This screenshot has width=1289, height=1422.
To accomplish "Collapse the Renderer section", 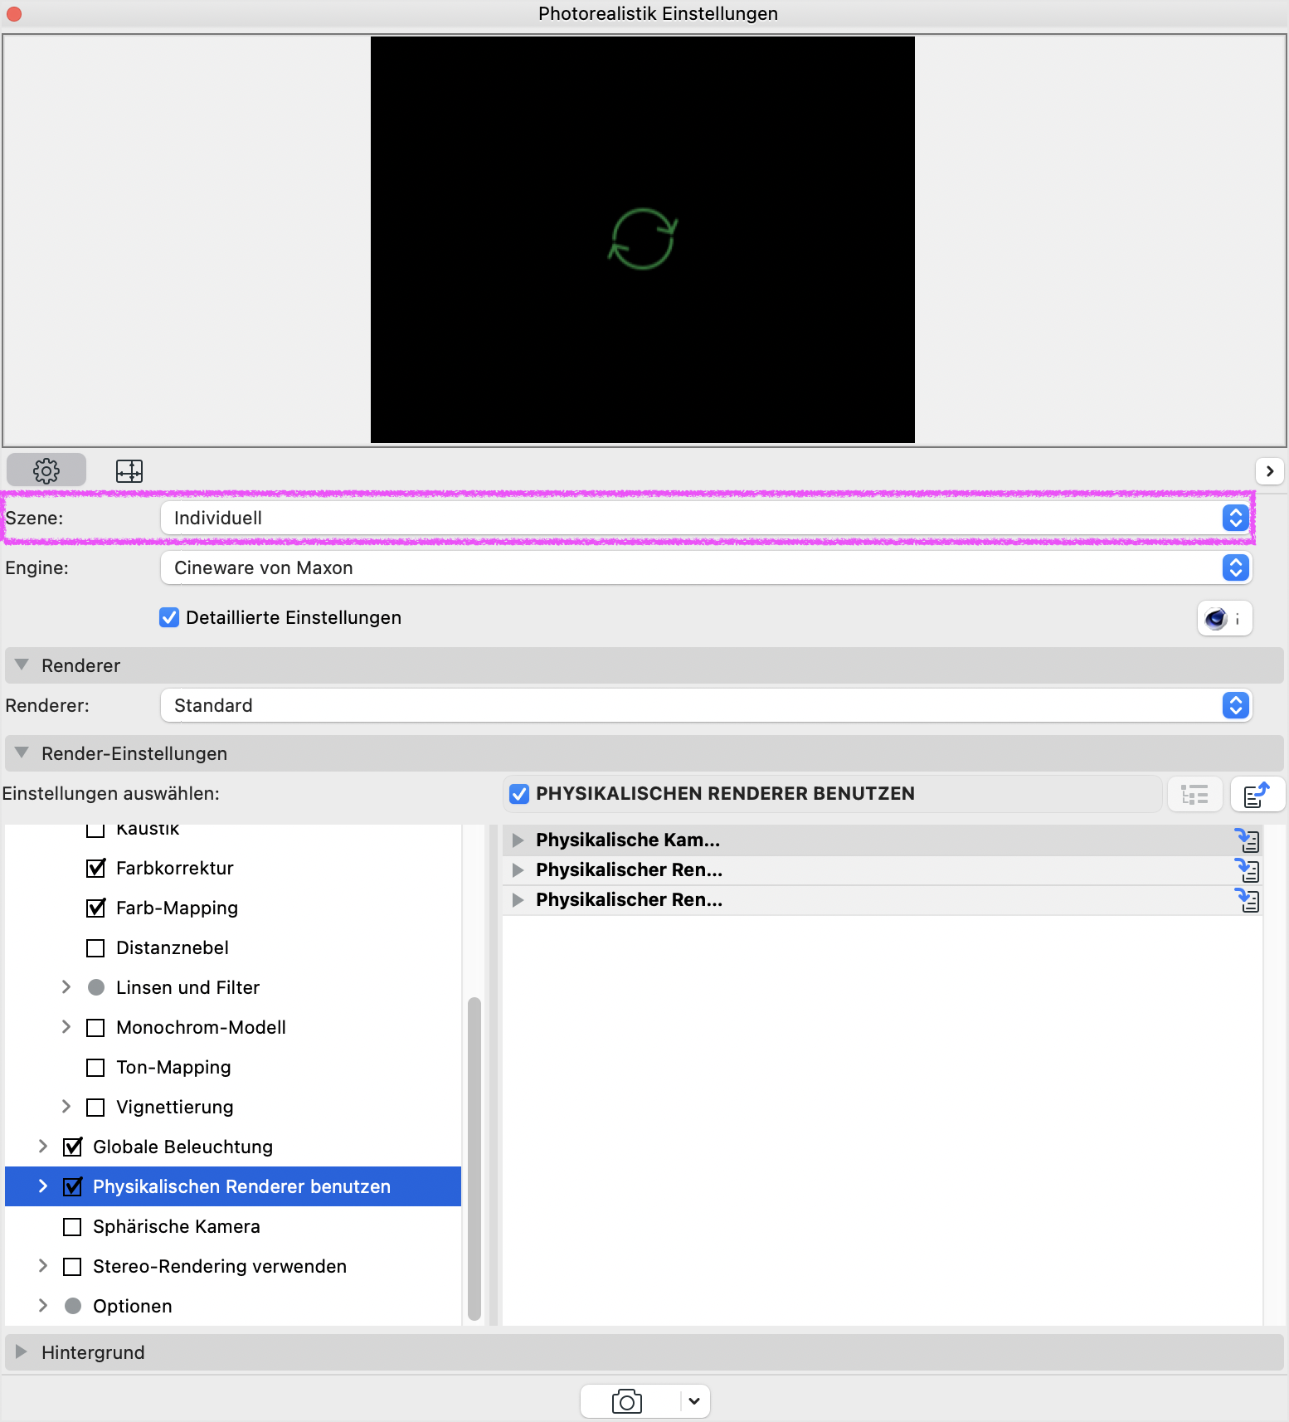I will pos(22,665).
